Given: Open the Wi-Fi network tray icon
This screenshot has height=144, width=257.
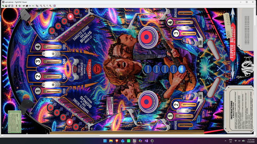Looking at the screenshot, I should 236,141.
